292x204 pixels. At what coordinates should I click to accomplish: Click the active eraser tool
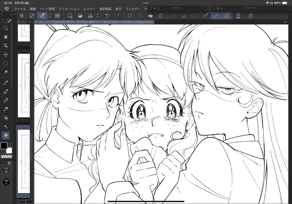pos(5,135)
